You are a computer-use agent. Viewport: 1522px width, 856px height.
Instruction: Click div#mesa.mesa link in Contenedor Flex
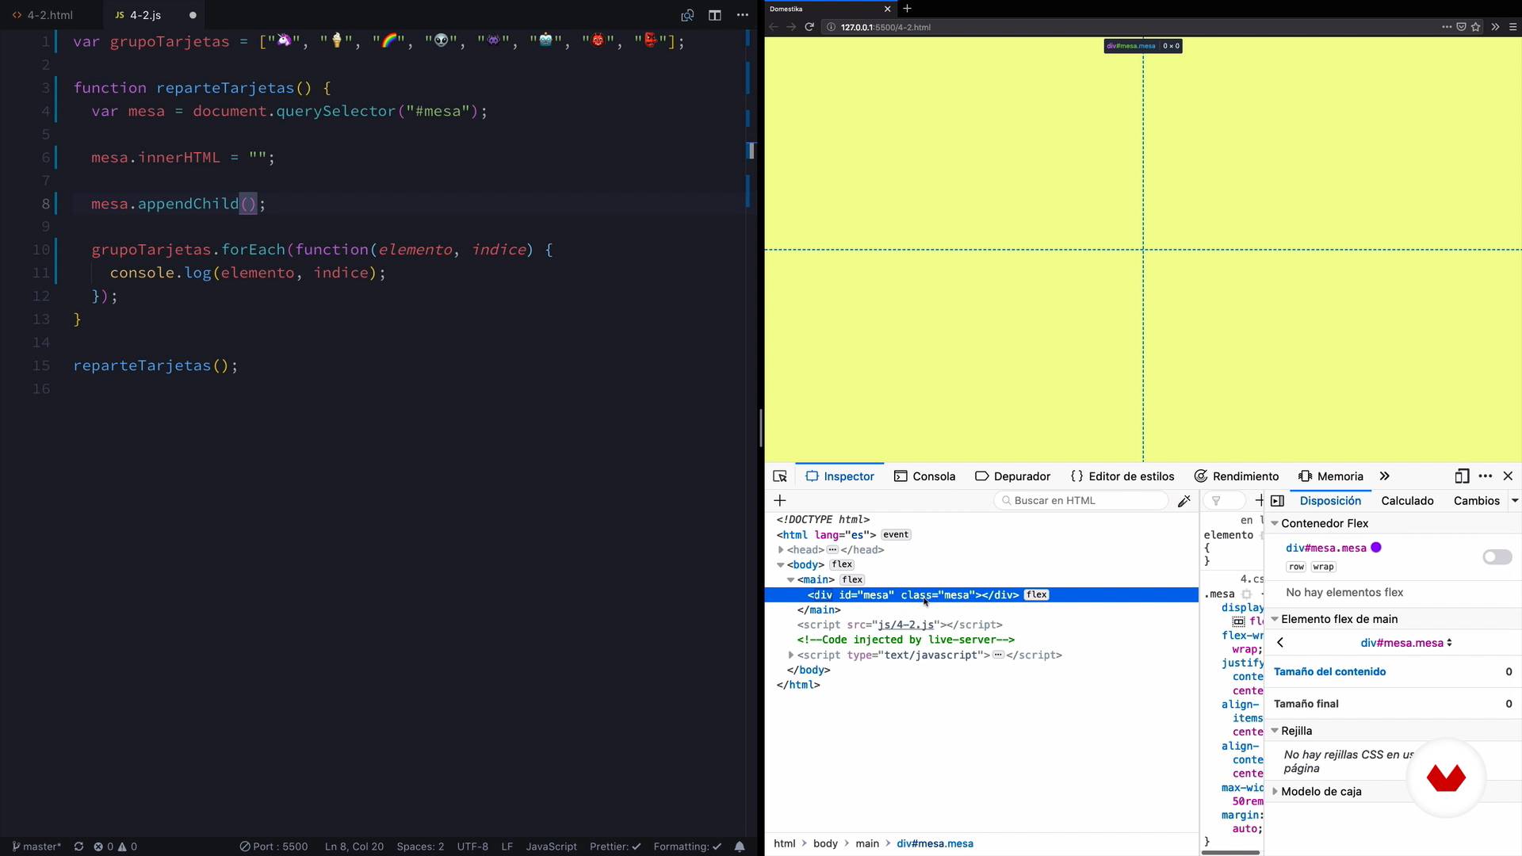coord(1325,548)
